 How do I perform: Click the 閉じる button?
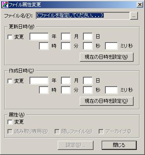pos(119,145)
